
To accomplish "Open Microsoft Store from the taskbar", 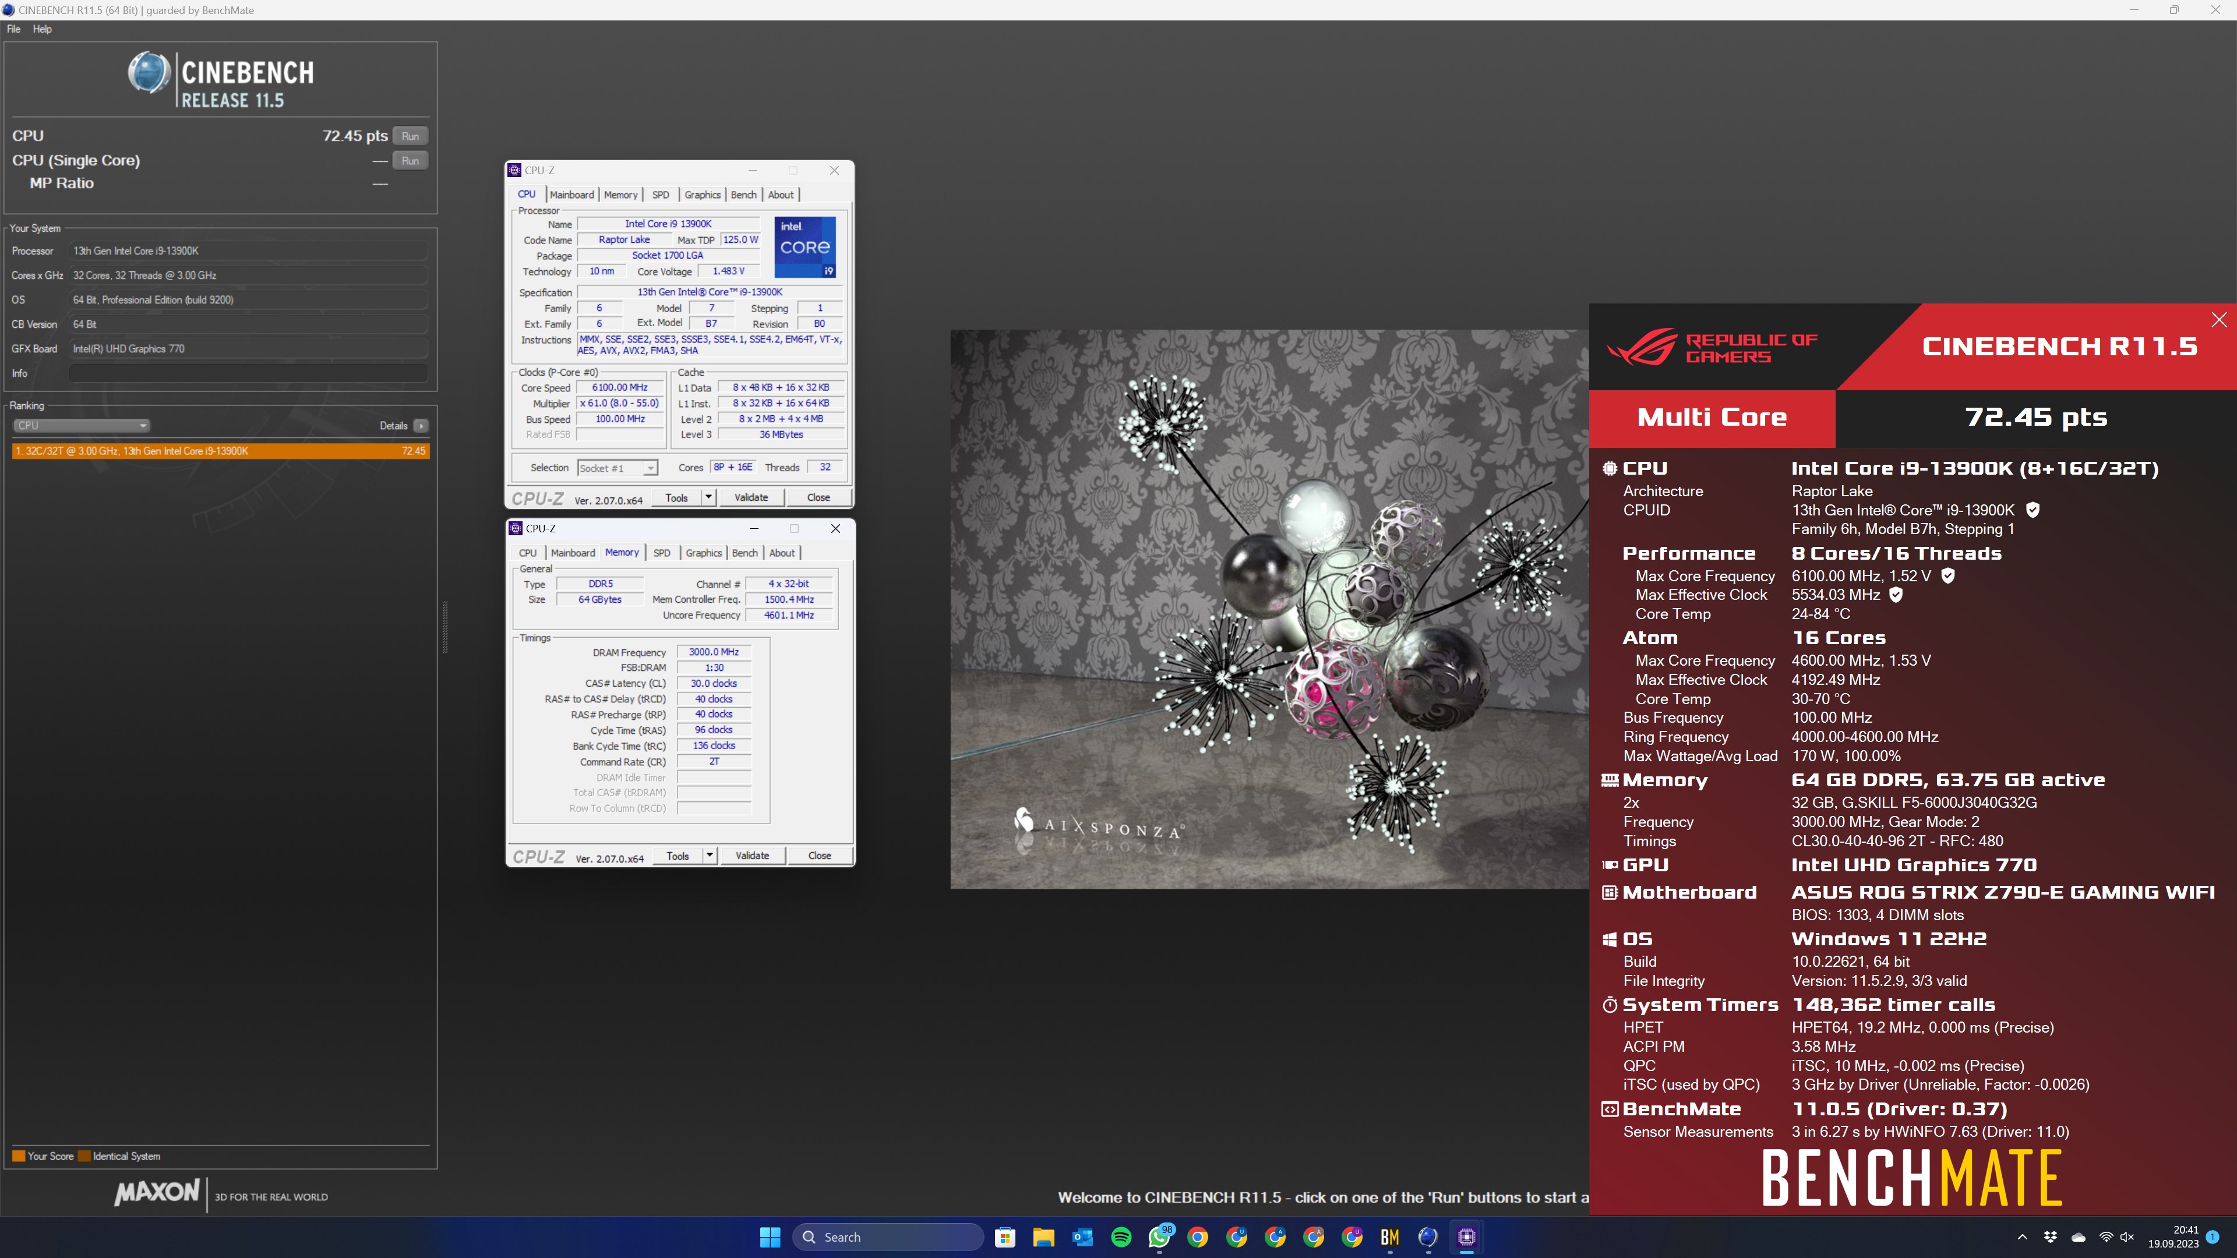I will 1005,1237.
